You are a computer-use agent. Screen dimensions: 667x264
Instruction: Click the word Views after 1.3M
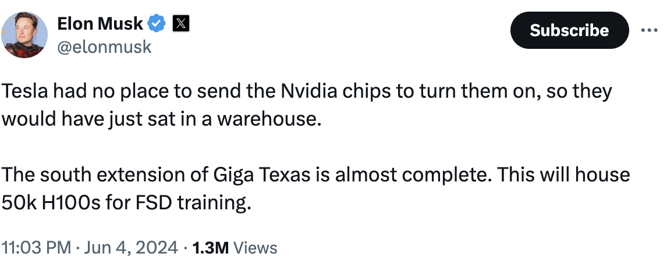(255, 248)
